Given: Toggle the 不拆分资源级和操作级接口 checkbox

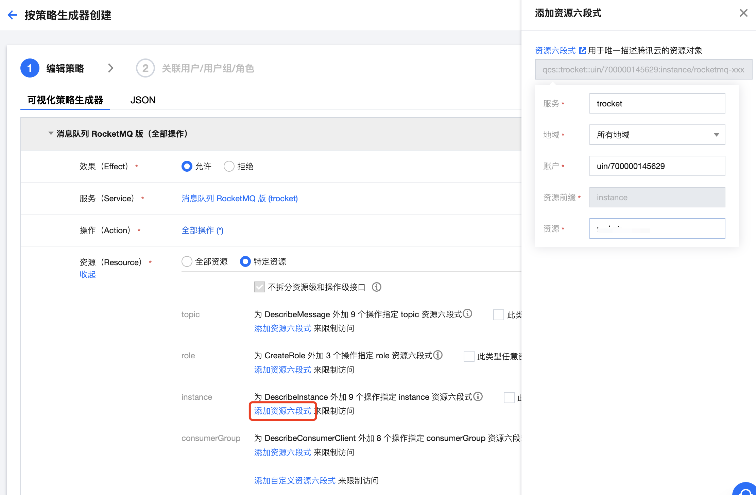Looking at the screenshot, I should [260, 287].
